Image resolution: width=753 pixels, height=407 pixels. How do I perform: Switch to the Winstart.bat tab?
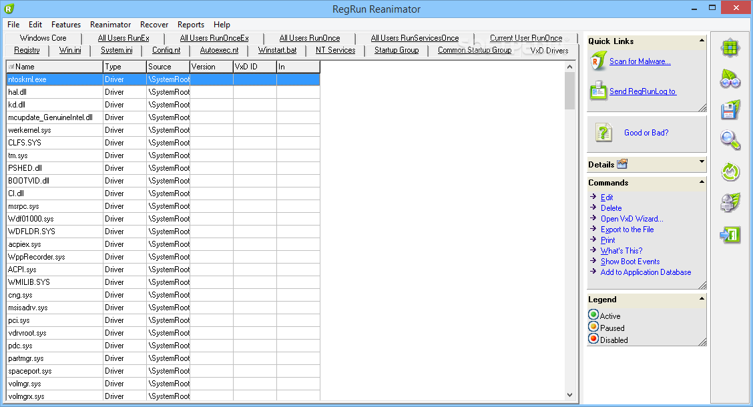[x=277, y=50]
